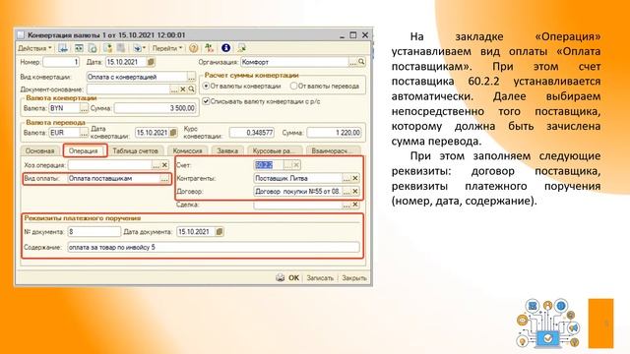This screenshot has width=630, height=354.
Task: Open help via the question mark icon
Action: point(194,48)
